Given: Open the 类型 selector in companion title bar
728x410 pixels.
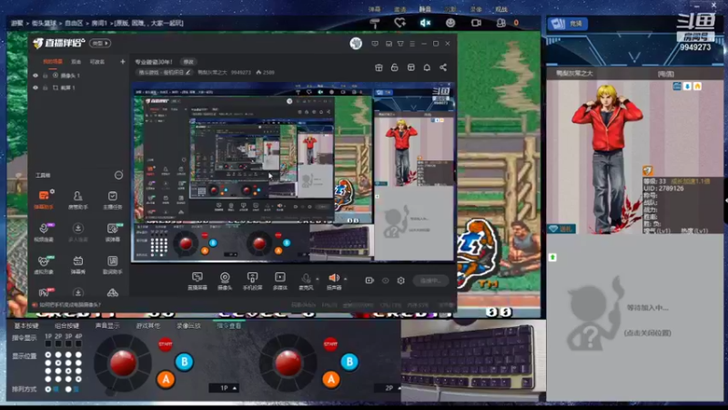Looking at the screenshot, I should pyautogui.click(x=100, y=43).
